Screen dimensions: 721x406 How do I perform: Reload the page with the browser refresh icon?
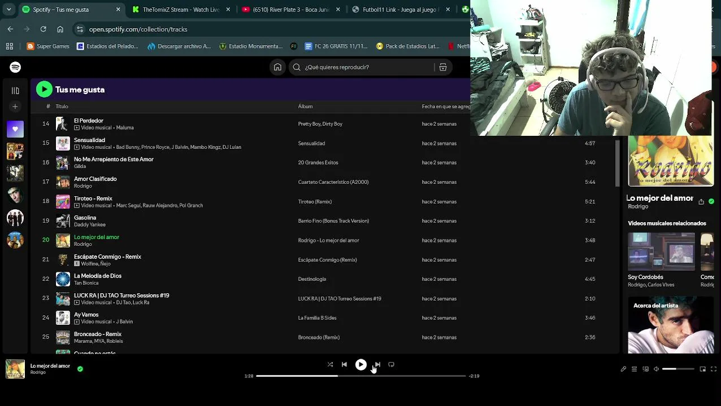tap(43, 29)
